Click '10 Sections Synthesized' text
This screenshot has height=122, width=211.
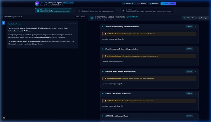[103, 19]
